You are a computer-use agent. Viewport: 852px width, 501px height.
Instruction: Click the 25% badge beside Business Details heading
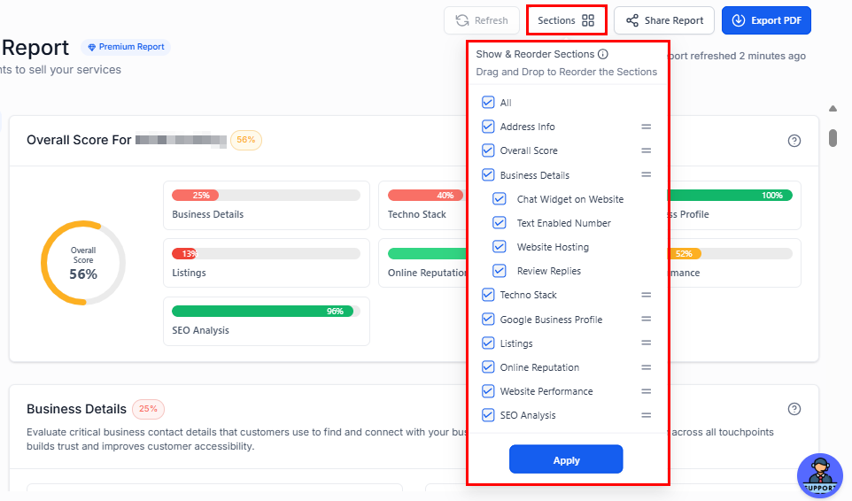coord(148,409)
